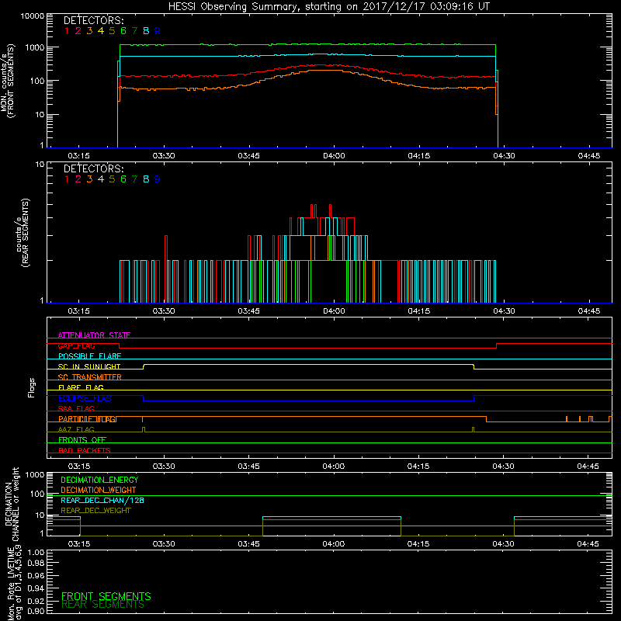
Task: Click detector number 7 in rear segments legend
Action: 134,179
